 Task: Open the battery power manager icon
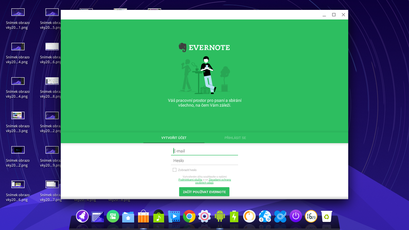234,216
